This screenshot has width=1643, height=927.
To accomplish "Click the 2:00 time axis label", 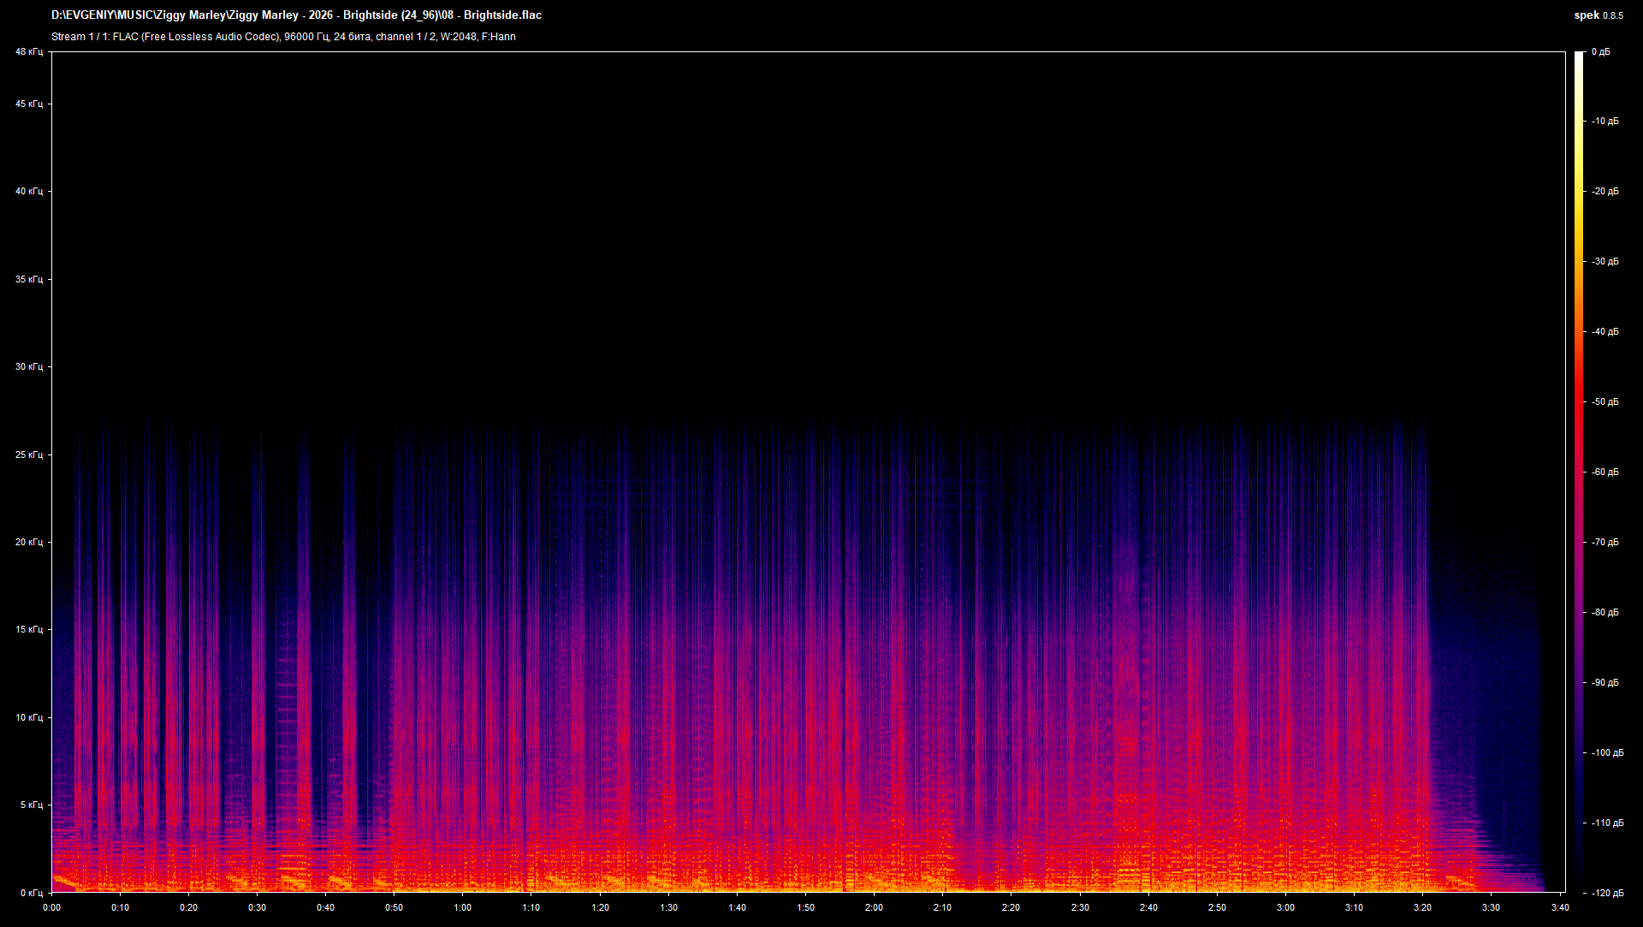I will (874, 908).
